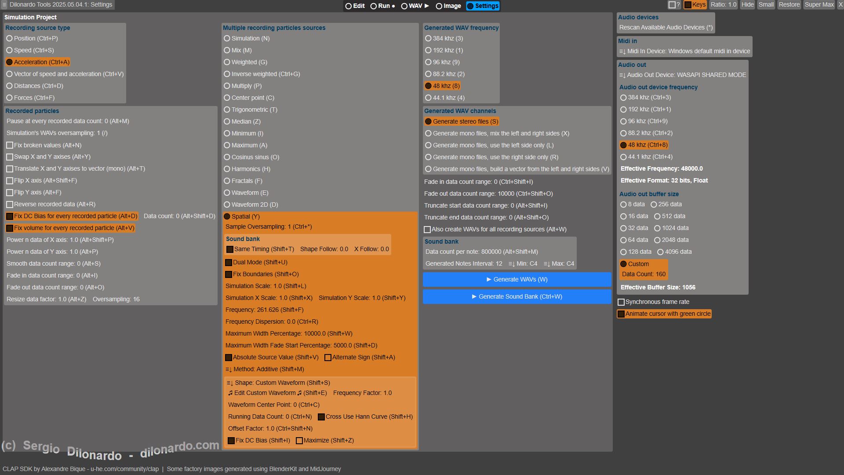Screen dimensions: 844x475
Task: Open Midi In Device dropdown
Action: 684,51
